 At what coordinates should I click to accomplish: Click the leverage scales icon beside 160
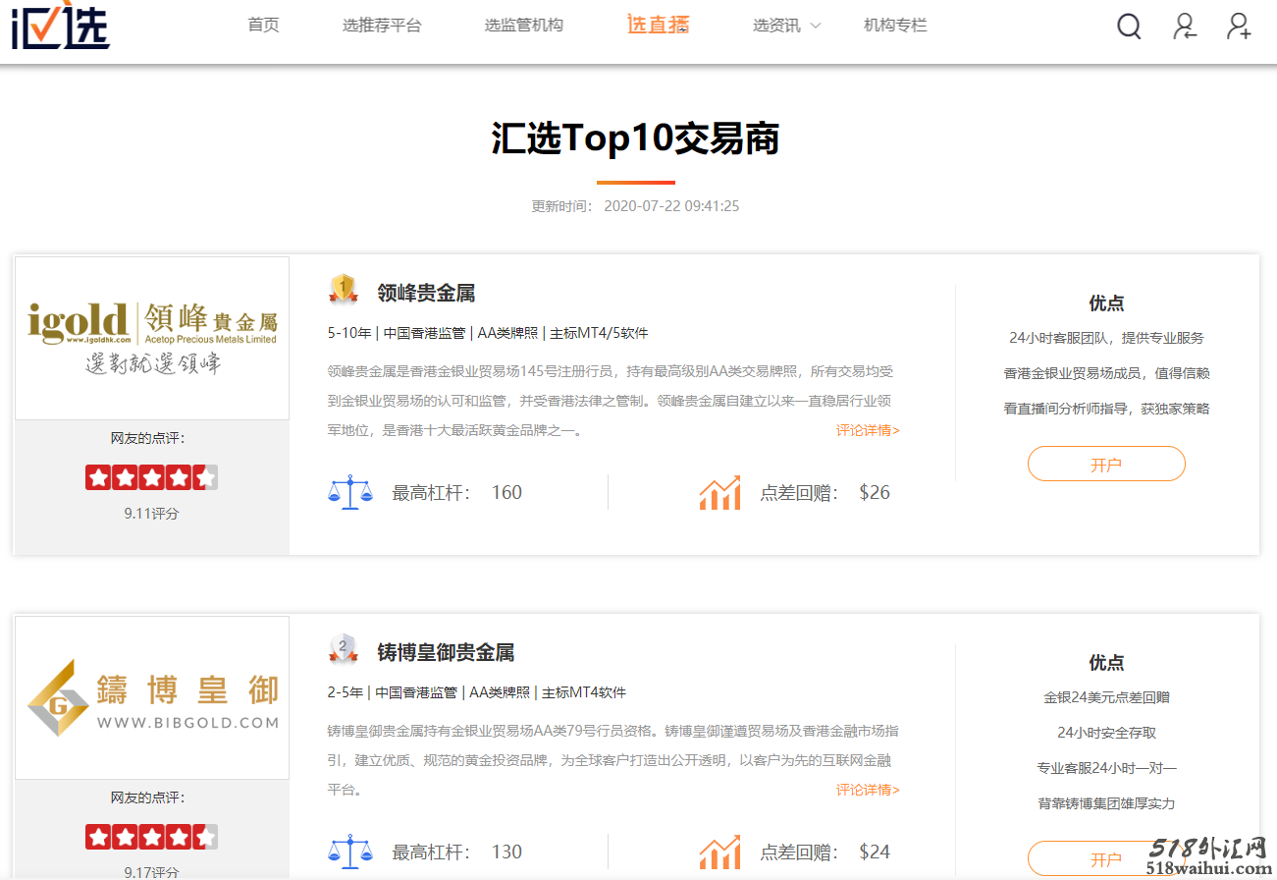[350, 492]
